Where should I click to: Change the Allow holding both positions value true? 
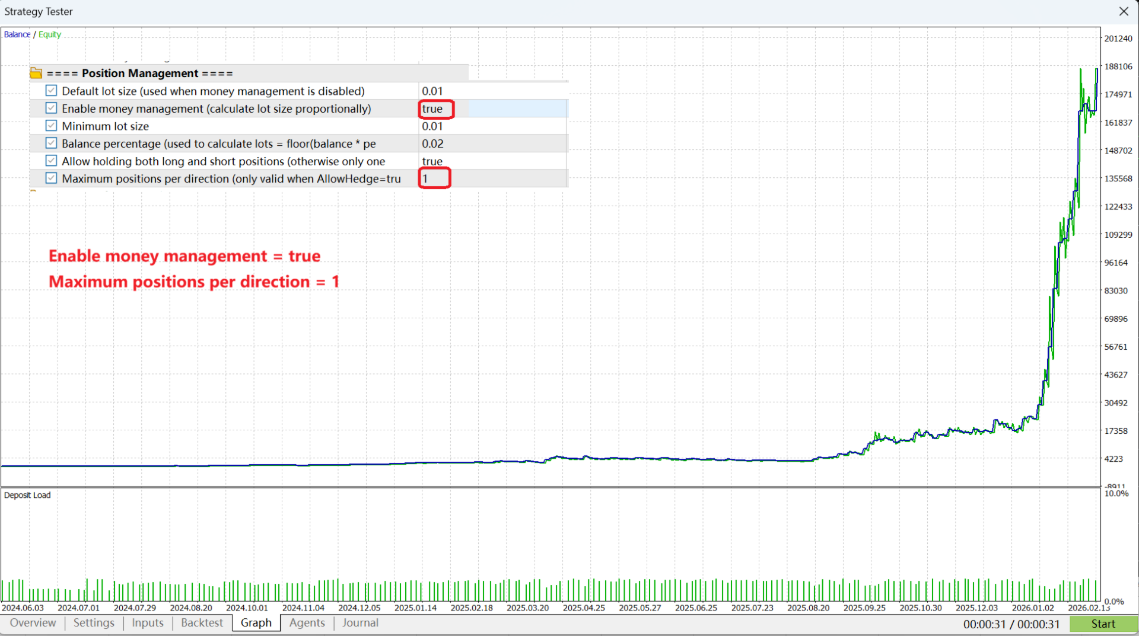tap(432, 161)
